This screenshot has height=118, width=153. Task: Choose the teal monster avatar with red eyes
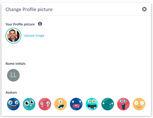29,104
